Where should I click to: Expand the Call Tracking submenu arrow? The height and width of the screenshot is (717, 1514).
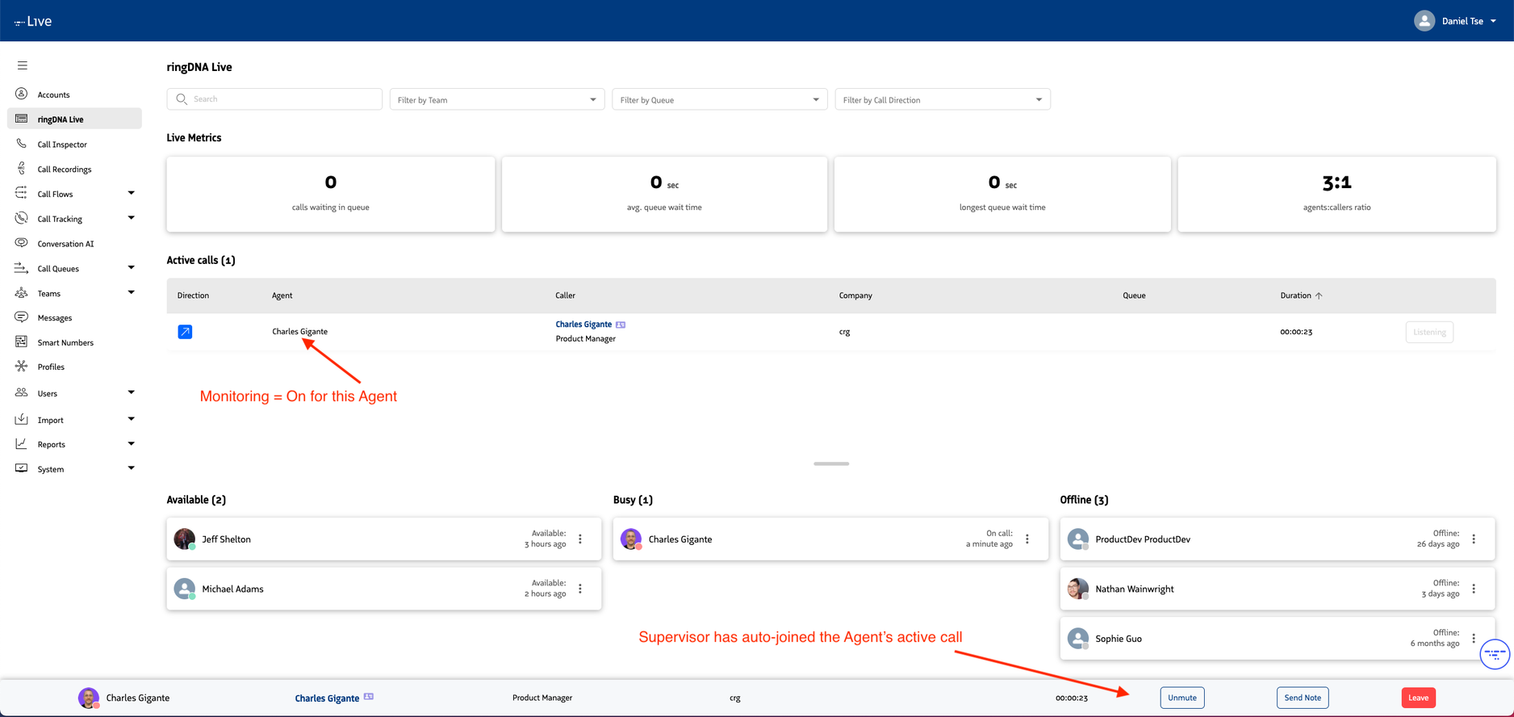pyautogui.click(x=132, y=218)
